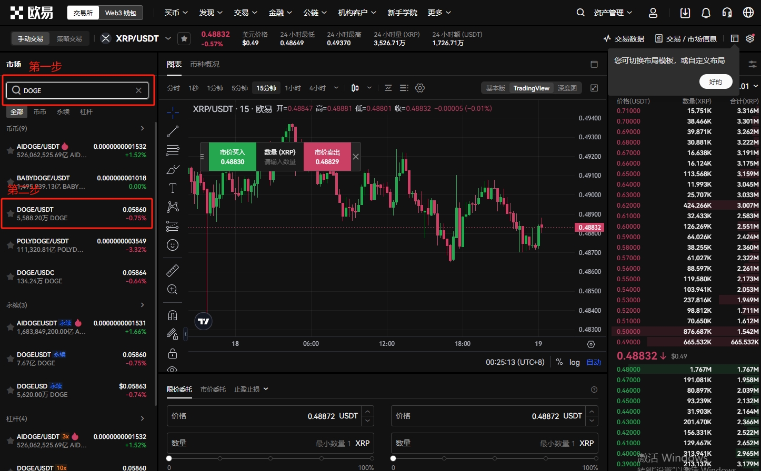Click the TradingView logo on chart
Image resolution: width=761 pixels, height=471 pixels.
pos(204,321)
